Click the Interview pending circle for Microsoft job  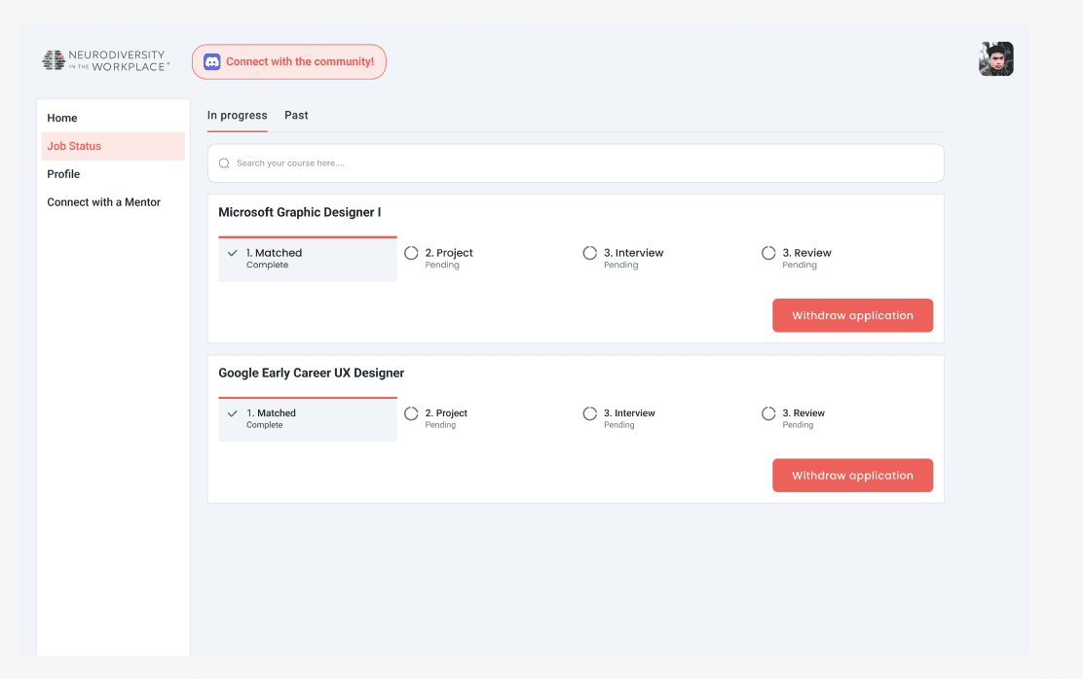coord(590,253)
